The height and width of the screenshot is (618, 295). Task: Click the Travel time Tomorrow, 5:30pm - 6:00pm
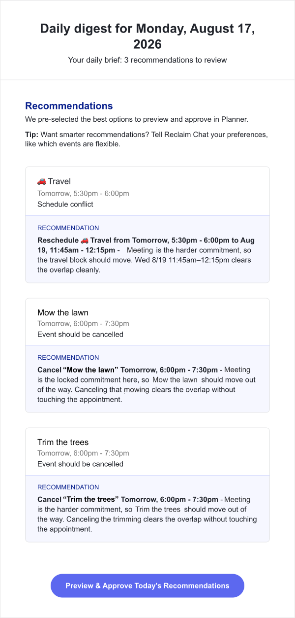point(83,194)
